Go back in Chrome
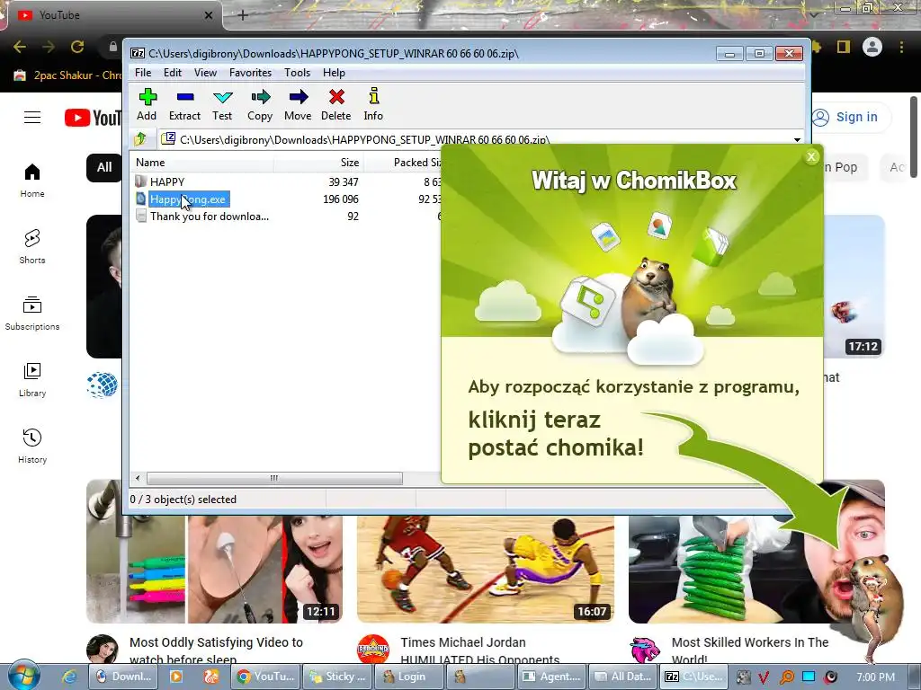Viewport: 921px width, 690px height. 20,47
